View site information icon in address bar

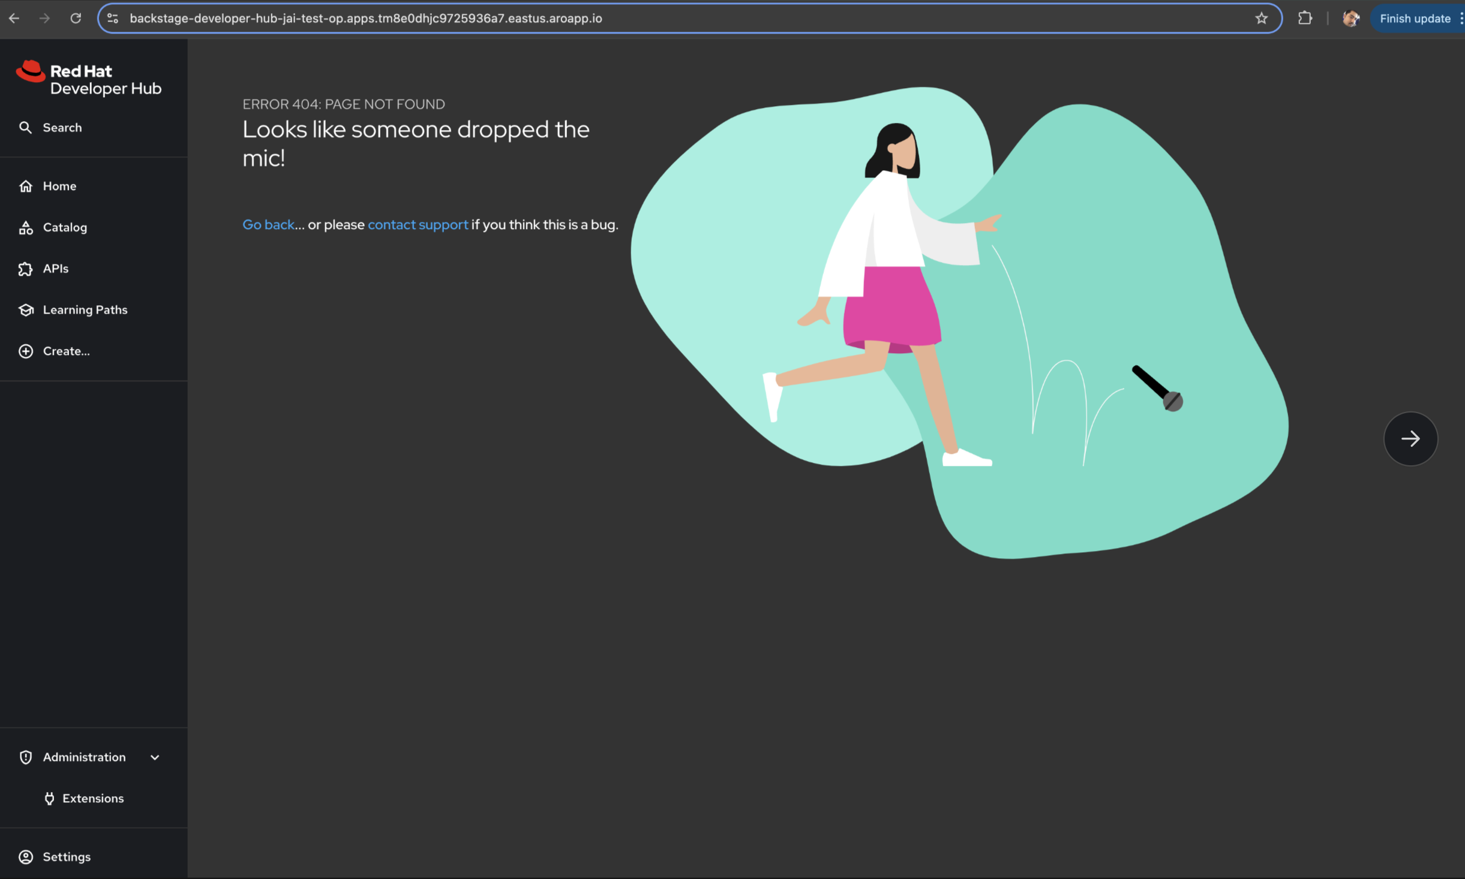(x=113, y=19)
